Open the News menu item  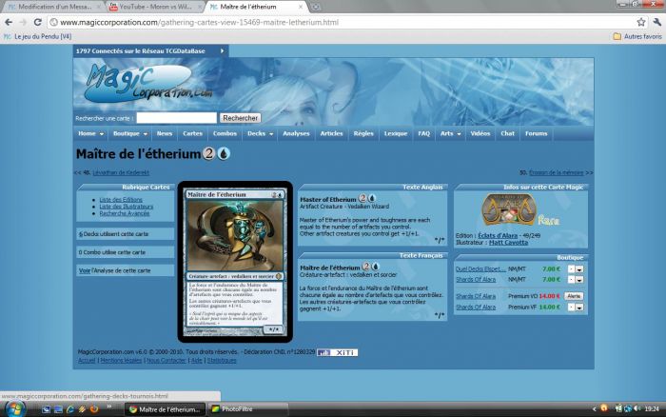pos(165,133)
